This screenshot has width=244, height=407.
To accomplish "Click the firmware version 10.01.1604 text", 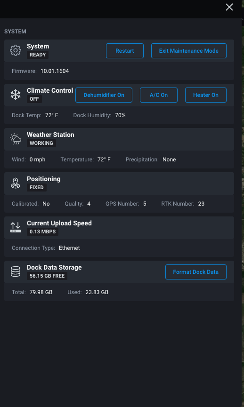I will 55,71.
